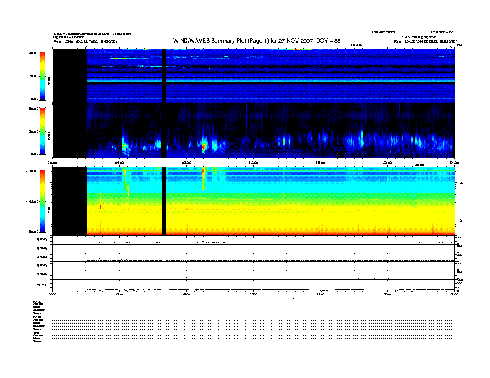Click the 16:00 time label under RAD1 panel
The height and width of the screenshot is (378, 490).
320,162
